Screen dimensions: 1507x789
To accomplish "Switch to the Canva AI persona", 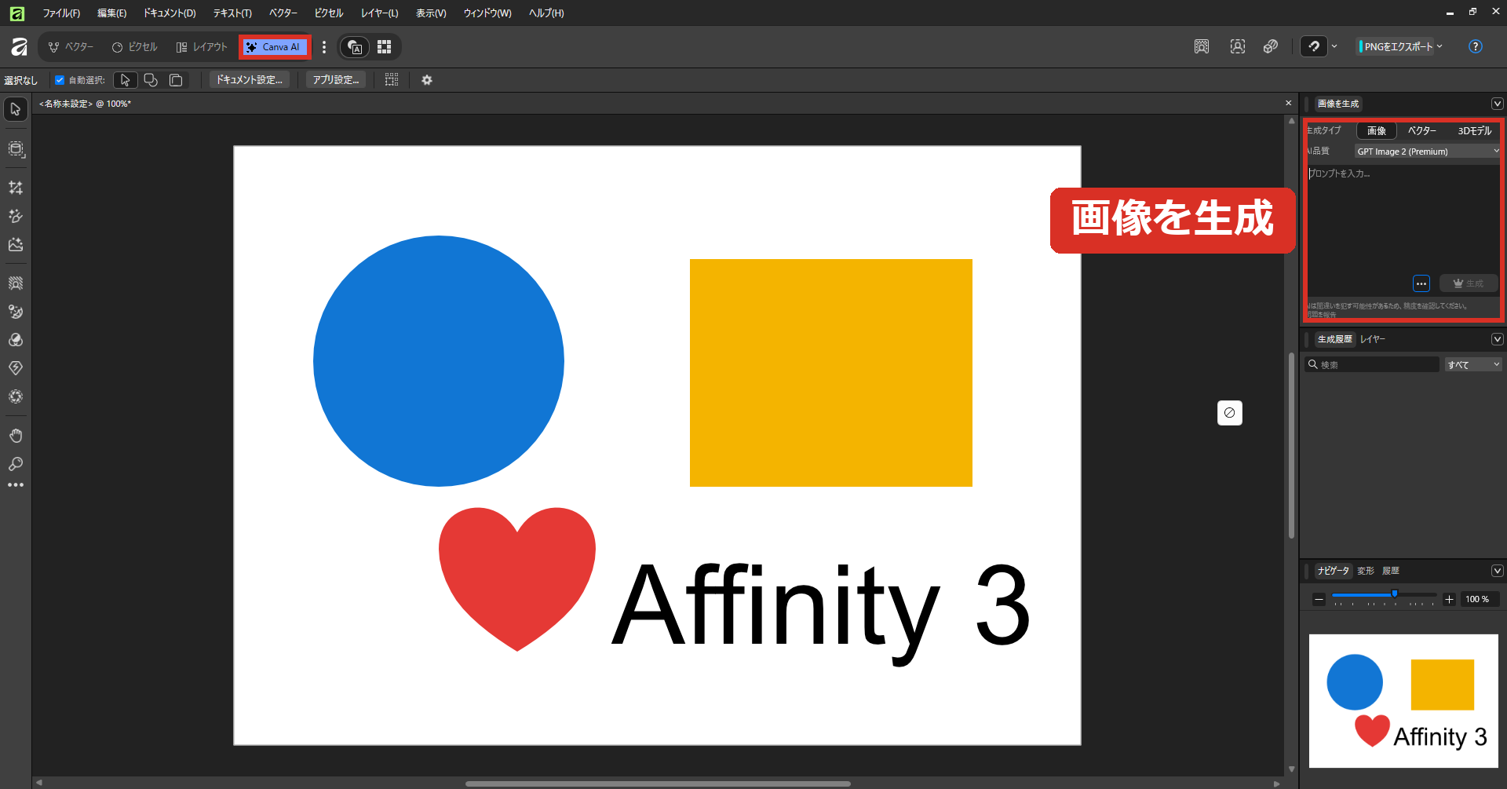I will [275, 47].
